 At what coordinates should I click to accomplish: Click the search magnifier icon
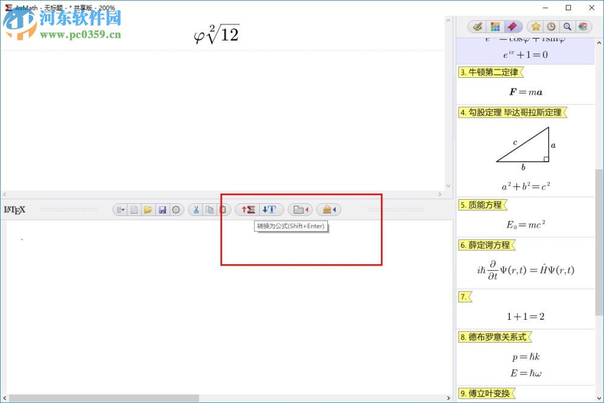[x=567, y=27]
